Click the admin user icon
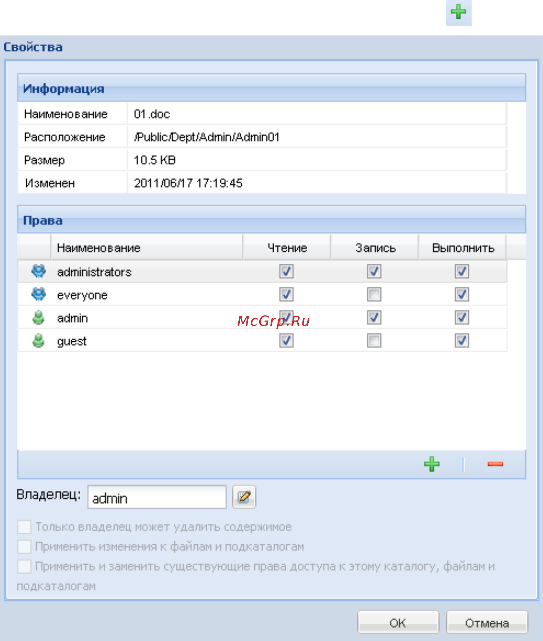The height and width of the screenshot is (641, 543). click(x=38, y=318)
